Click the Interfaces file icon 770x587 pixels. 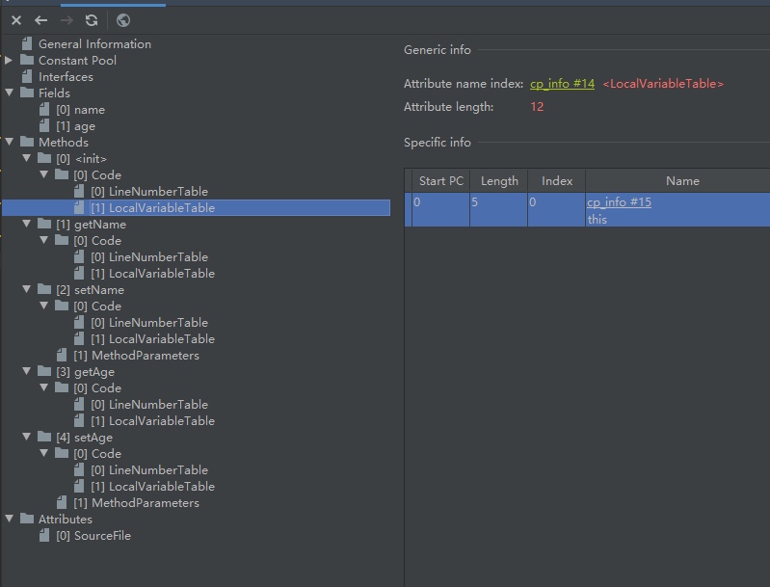click(28, 77)
